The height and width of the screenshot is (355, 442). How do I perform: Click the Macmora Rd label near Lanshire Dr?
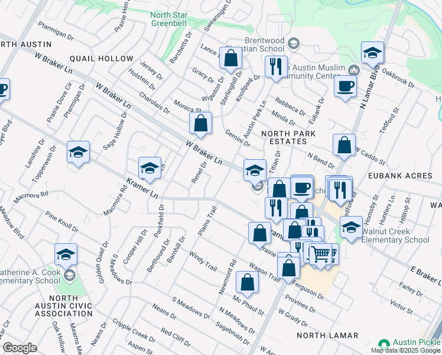click(31, 197)
